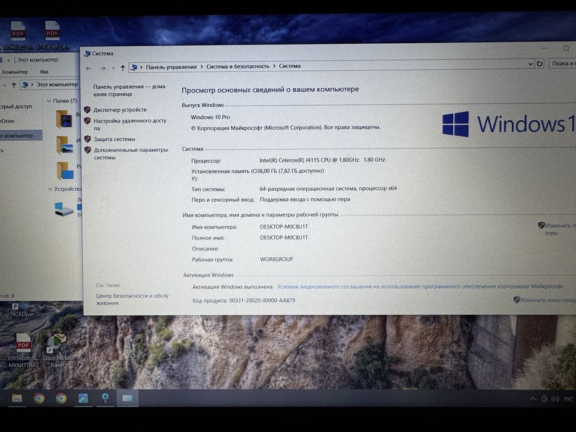Open Центр безопасности и обслуживания
The width and height of the screenshot is (576, 432).
click(132, 299)
